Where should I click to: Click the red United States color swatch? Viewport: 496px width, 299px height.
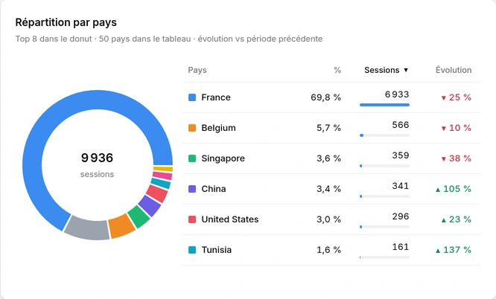click(192, 219)
